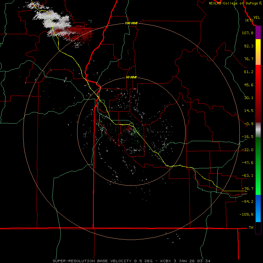
Task: Select the 107.8 velocity scale value
Action: (248, 33)
